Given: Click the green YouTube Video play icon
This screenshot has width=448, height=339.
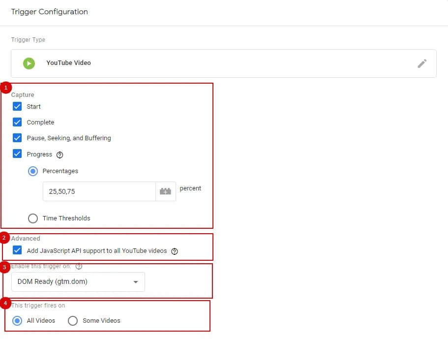Looking at the screenshot, I should [29, 63].
